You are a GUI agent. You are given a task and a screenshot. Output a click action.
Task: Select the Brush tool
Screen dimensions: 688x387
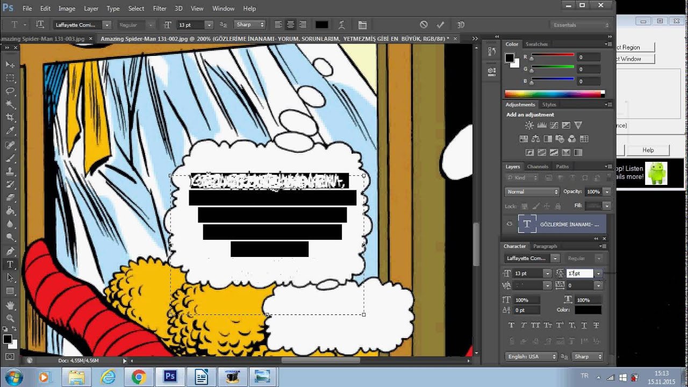pyautogui.click(x=10, y=159)
